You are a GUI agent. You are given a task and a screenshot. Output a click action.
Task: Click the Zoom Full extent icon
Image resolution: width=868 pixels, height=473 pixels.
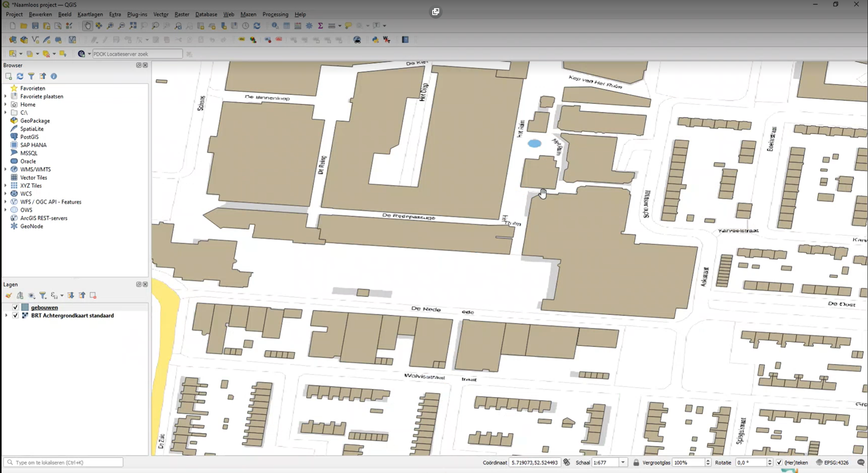click(x=133, y=26)
